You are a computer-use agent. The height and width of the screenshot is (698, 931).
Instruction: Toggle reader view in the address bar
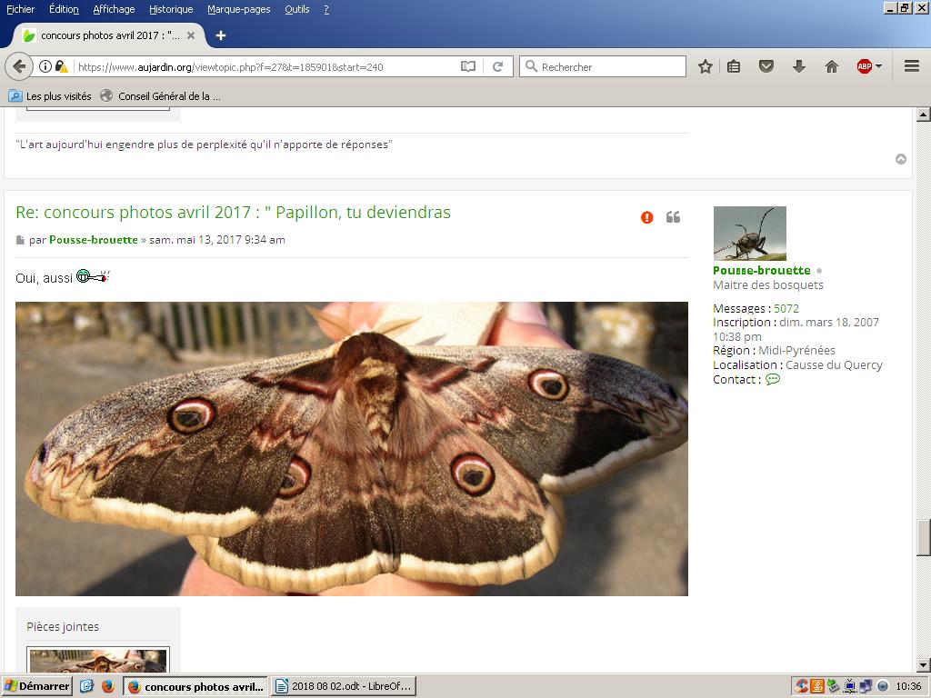[x=467, y=66]
